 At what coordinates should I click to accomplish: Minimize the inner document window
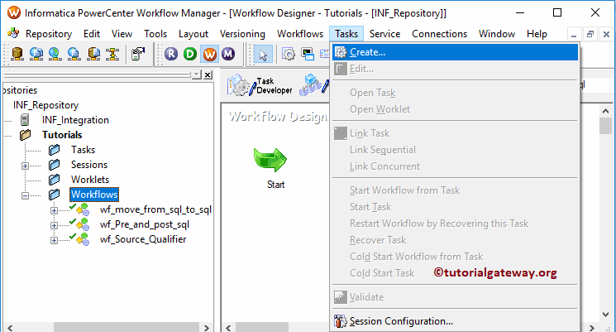(574, 35)
